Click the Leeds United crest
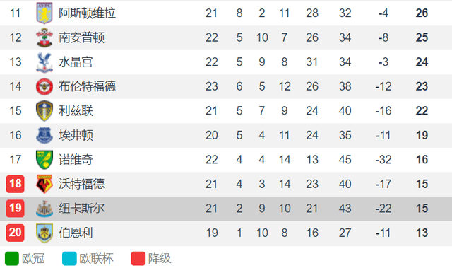The image size is (452, 268). pos(44,111)
